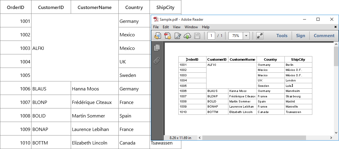The width and height of the screenshot is (339, 149).
Task: Select the Spain cell in grid
Action: 134,115
